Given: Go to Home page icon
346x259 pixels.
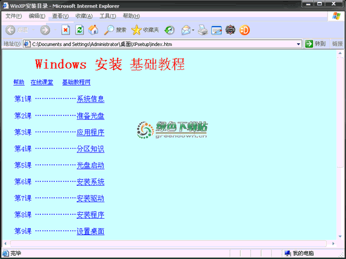Looking at the screenshot, I should [93, 30].
